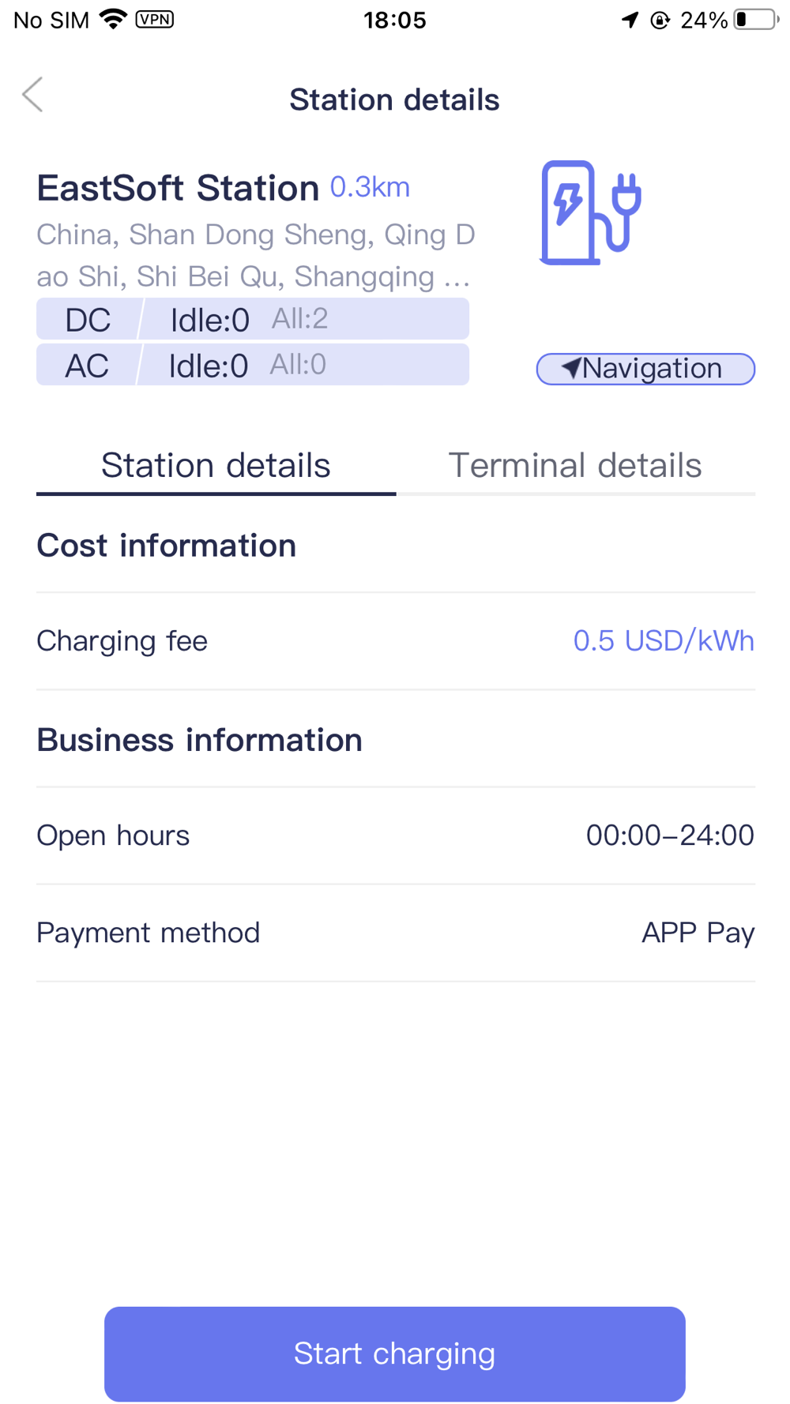Tap the back arrow icon
790x1404 pixels.
(x=33, y=96)
